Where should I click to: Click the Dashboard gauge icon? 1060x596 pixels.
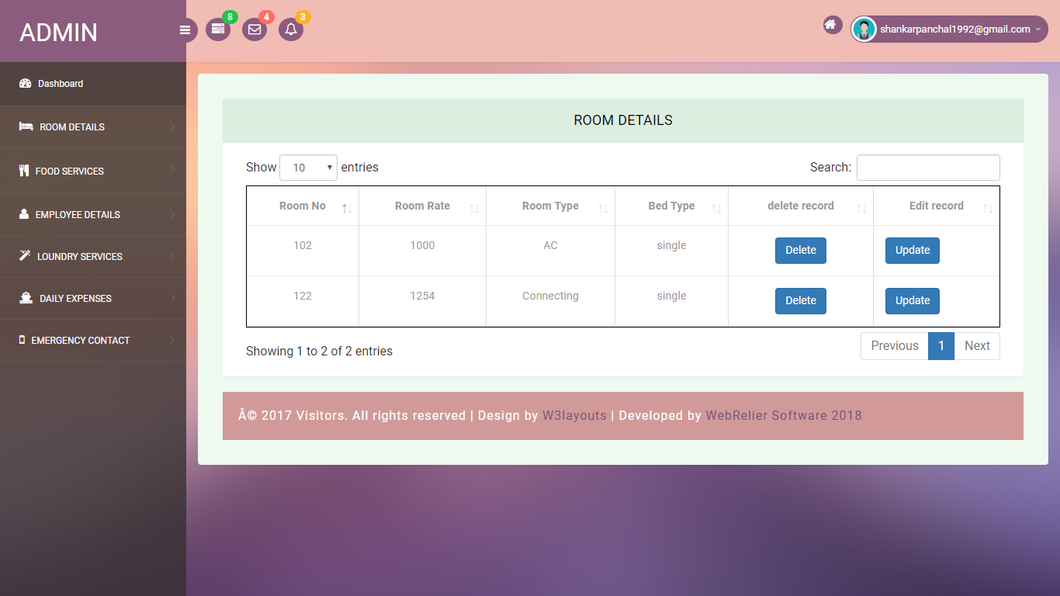pyautogui.click(x=25, y=84)
